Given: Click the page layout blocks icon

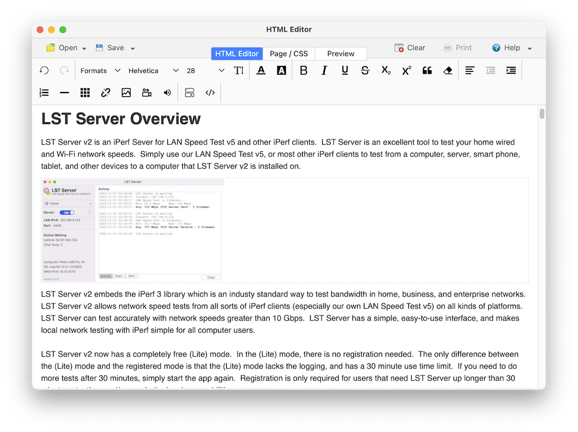Looking at the screenshot, I should 190,93.
